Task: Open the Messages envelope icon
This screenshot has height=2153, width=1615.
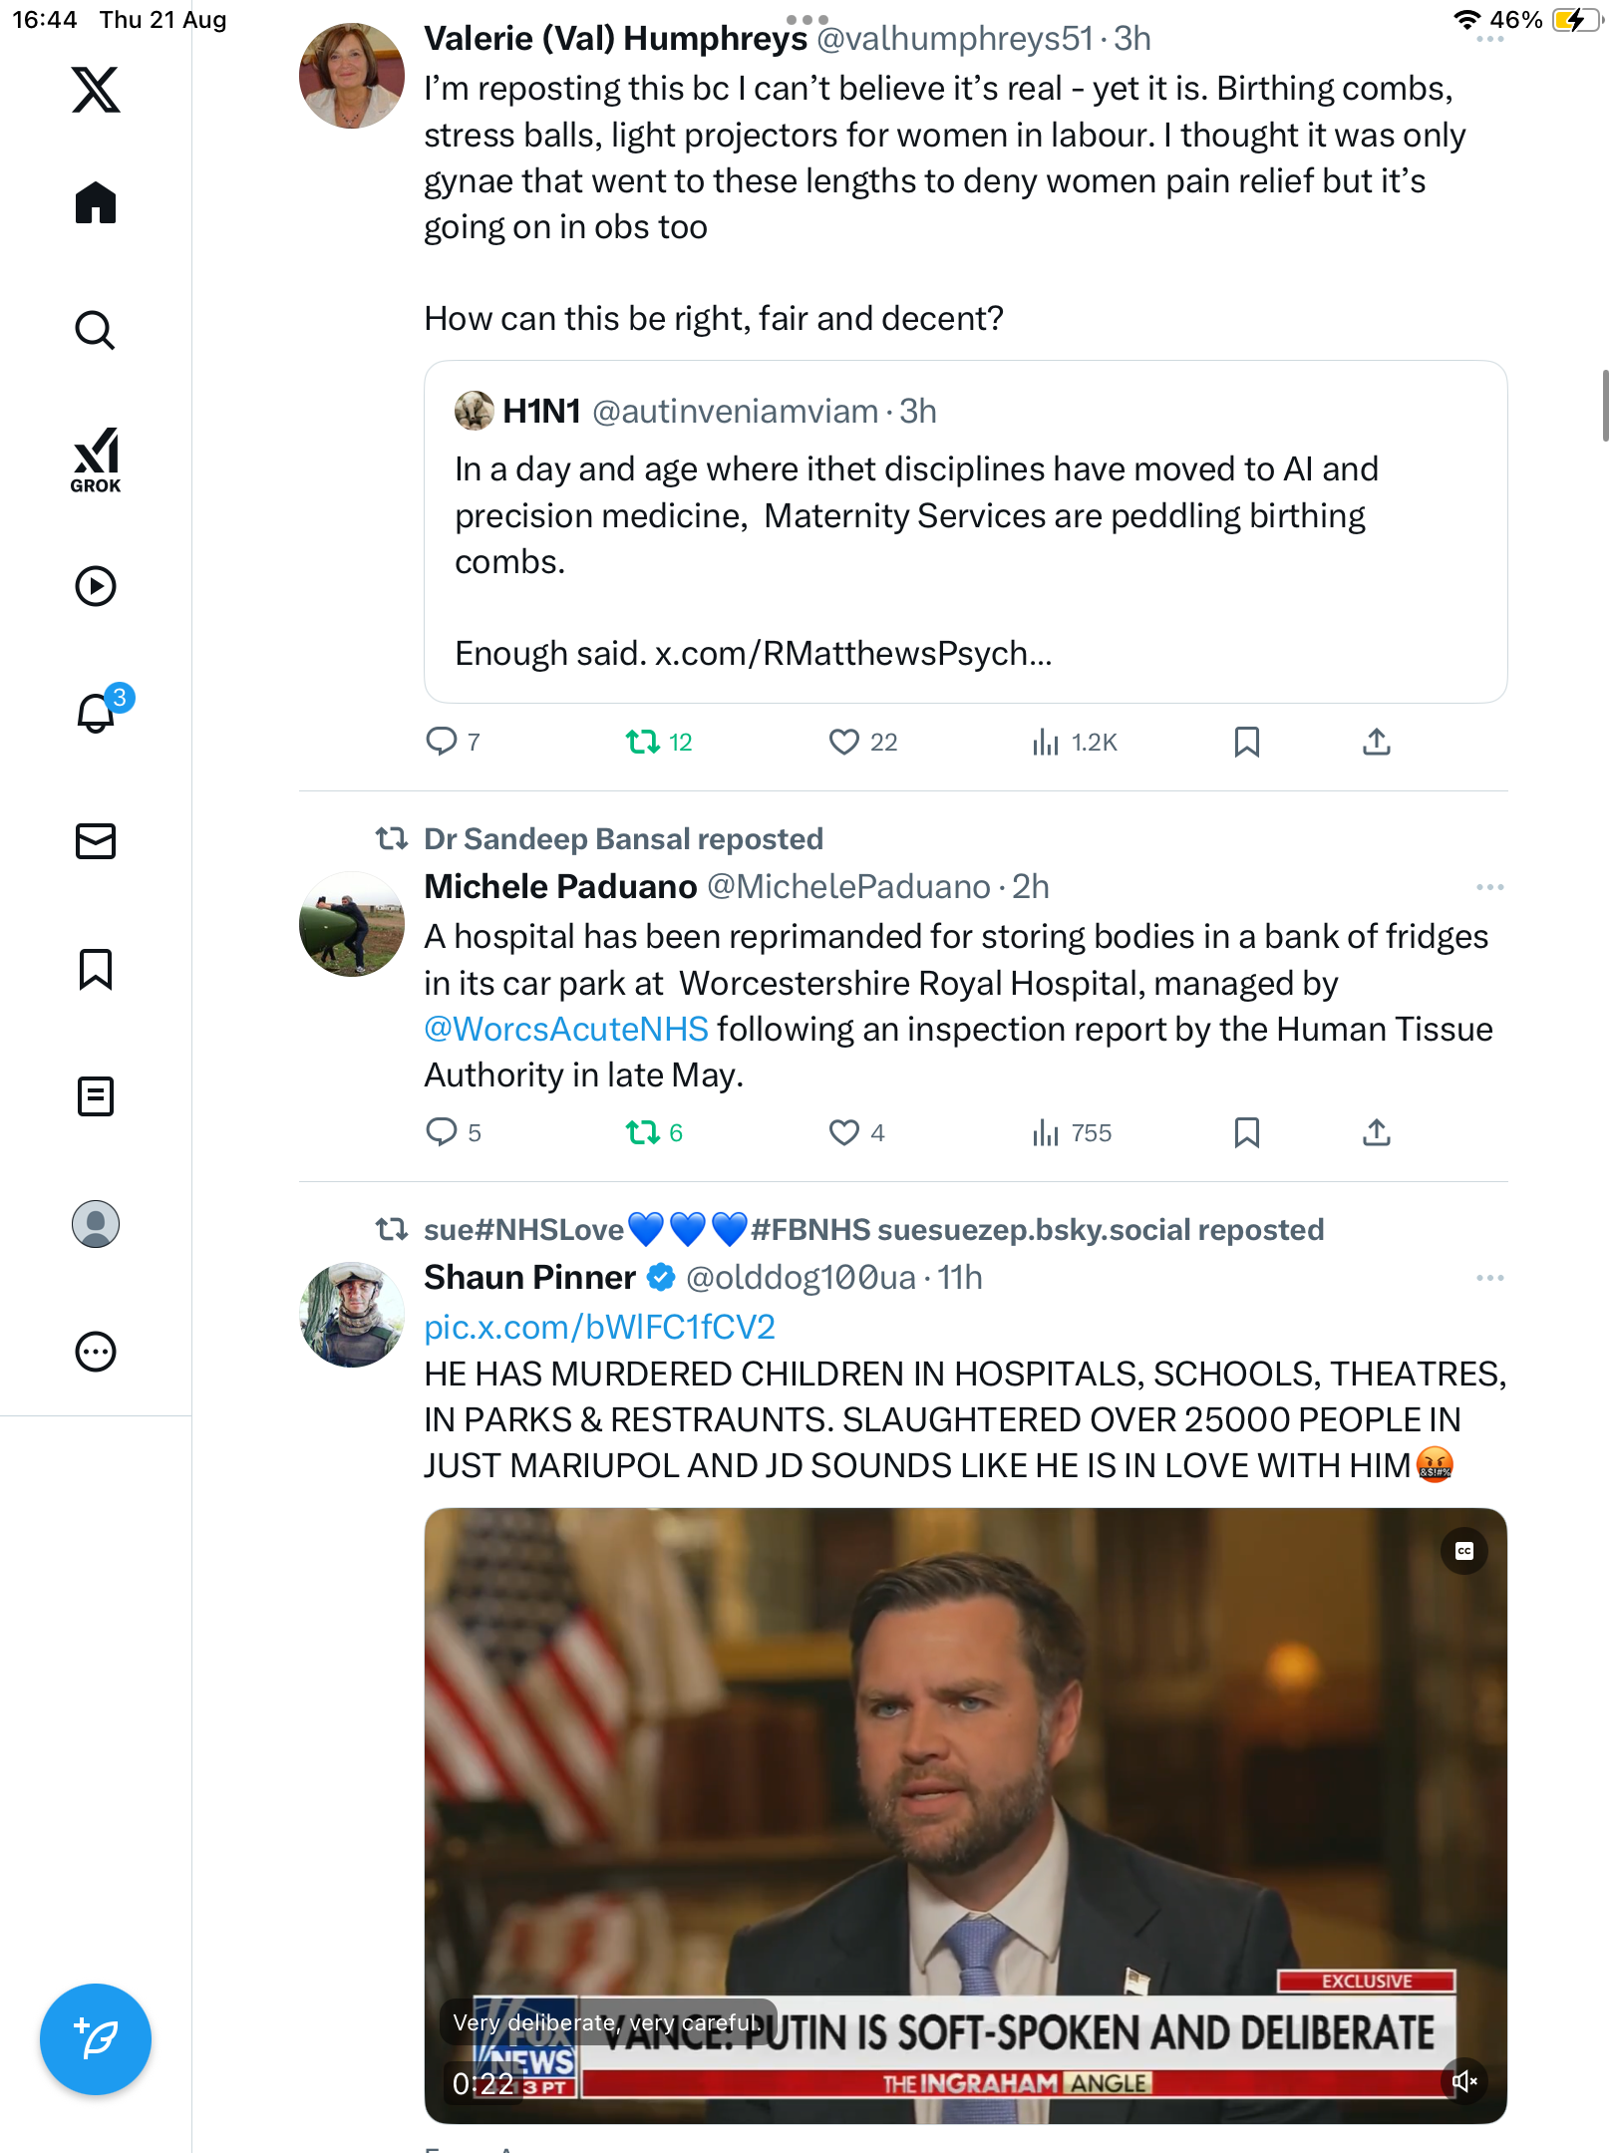Action: click(96, 841)
